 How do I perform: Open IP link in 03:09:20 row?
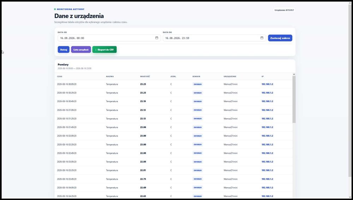coord(267,162)
